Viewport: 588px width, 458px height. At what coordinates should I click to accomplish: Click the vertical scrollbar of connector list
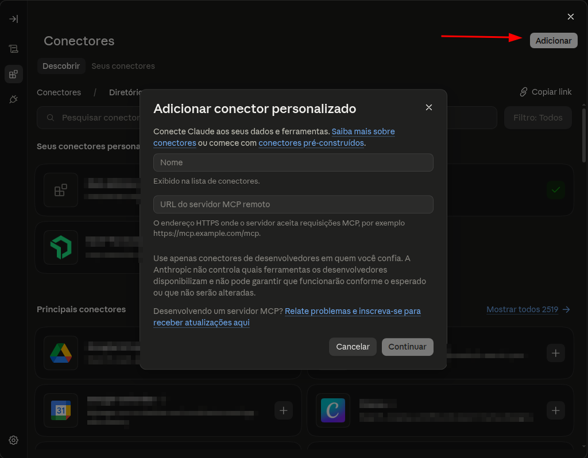(583, 135)
